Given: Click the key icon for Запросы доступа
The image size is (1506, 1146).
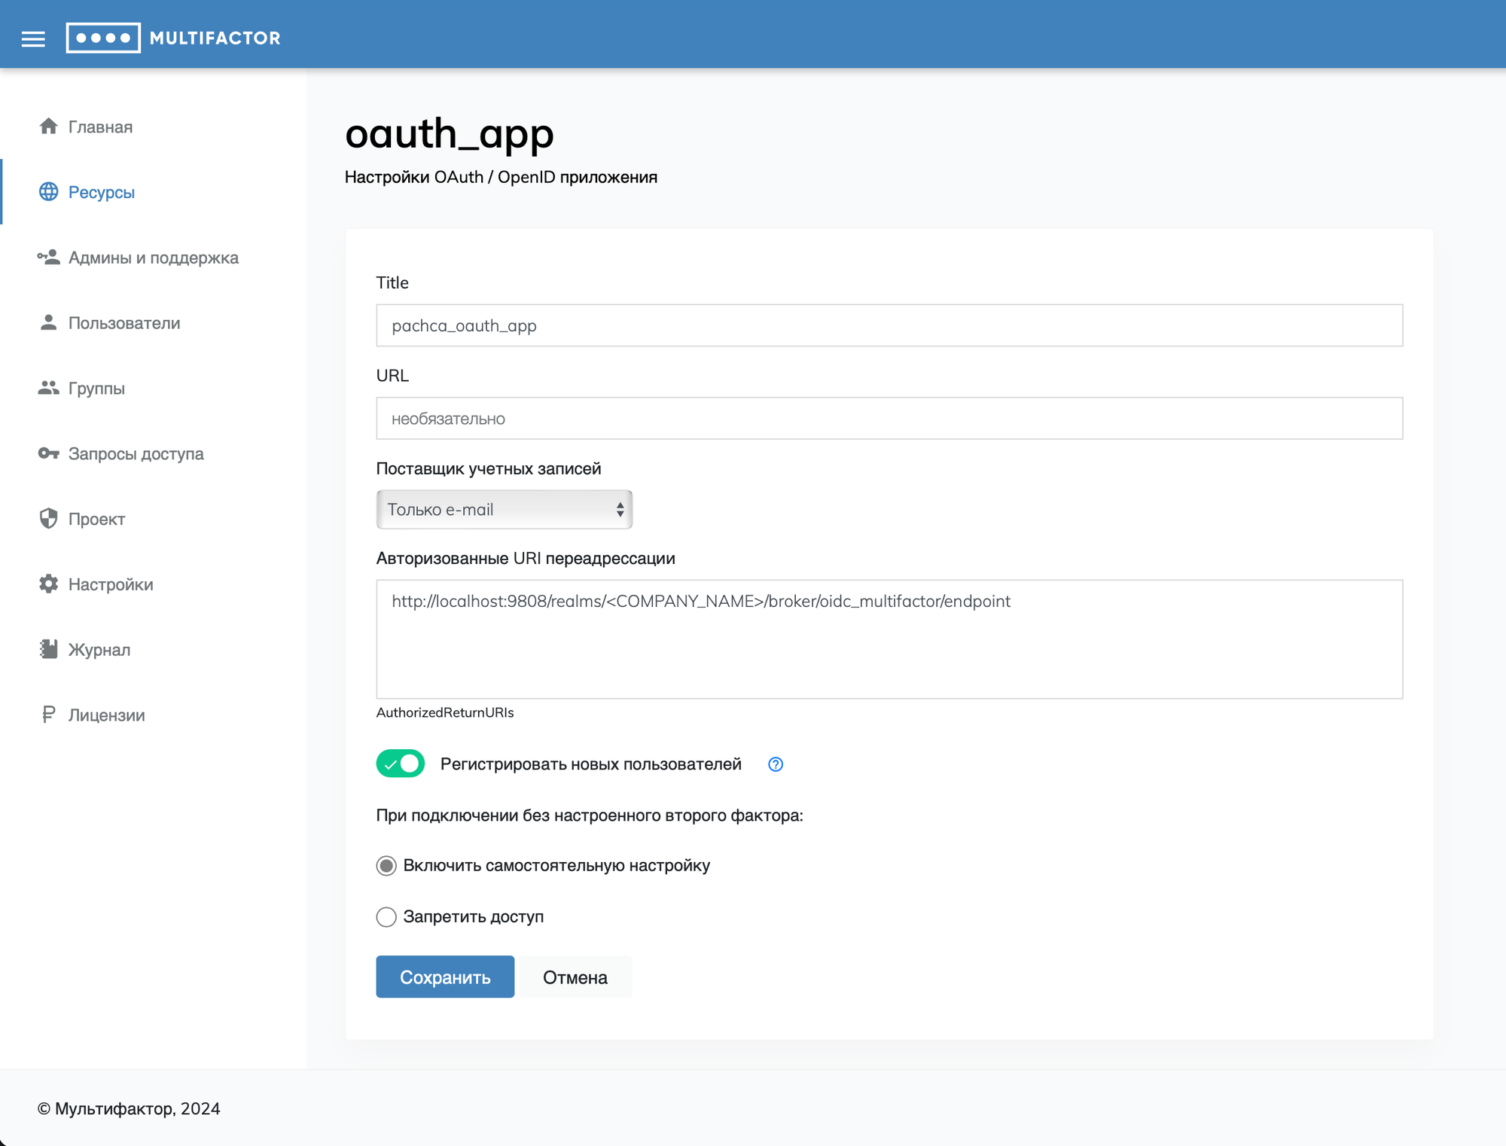Looking at the screenshot, I should click(48, 453).
